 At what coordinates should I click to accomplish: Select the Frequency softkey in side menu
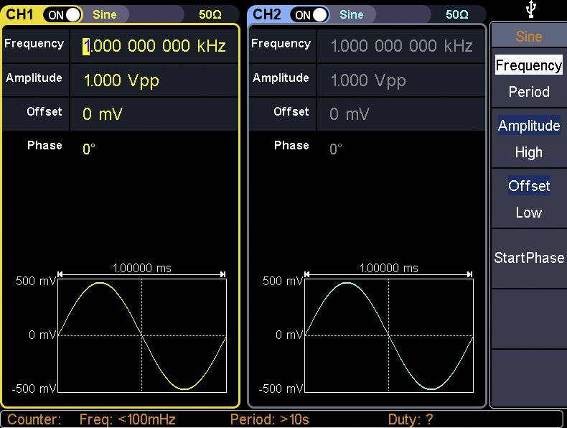(x=528, y=65)
